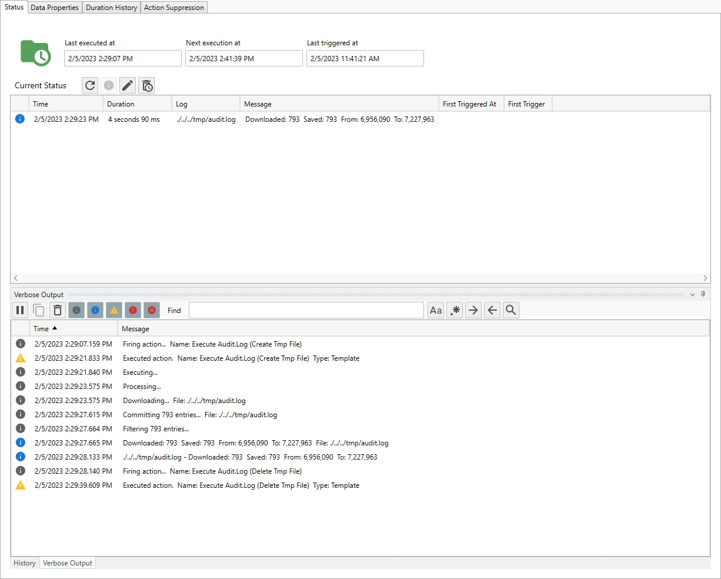Click the clear history trash-clock icon
Screen dimensions: 721x579
pos(147,85)
